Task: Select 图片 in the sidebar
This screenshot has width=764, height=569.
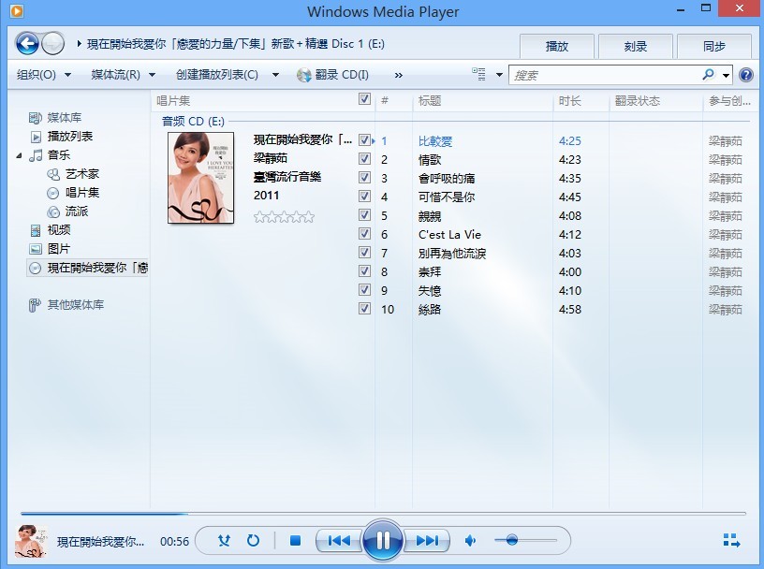Action: (58, 249)
